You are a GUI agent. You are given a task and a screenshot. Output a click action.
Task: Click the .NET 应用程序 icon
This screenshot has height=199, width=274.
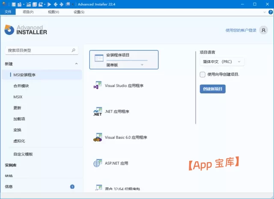(98, 112)
